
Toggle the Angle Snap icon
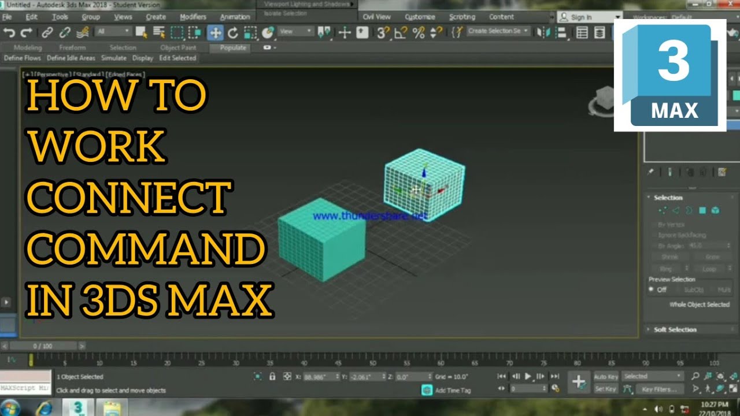[x=400, y=32]
